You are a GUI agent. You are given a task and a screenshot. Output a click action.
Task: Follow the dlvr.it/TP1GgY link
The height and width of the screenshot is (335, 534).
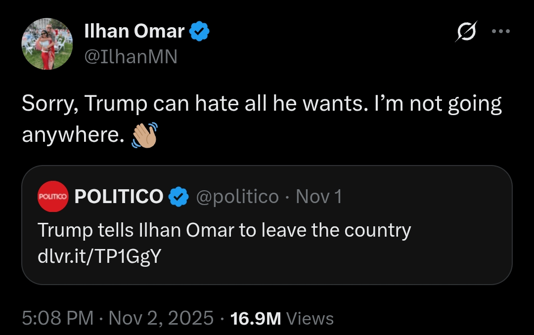[99, 256]
